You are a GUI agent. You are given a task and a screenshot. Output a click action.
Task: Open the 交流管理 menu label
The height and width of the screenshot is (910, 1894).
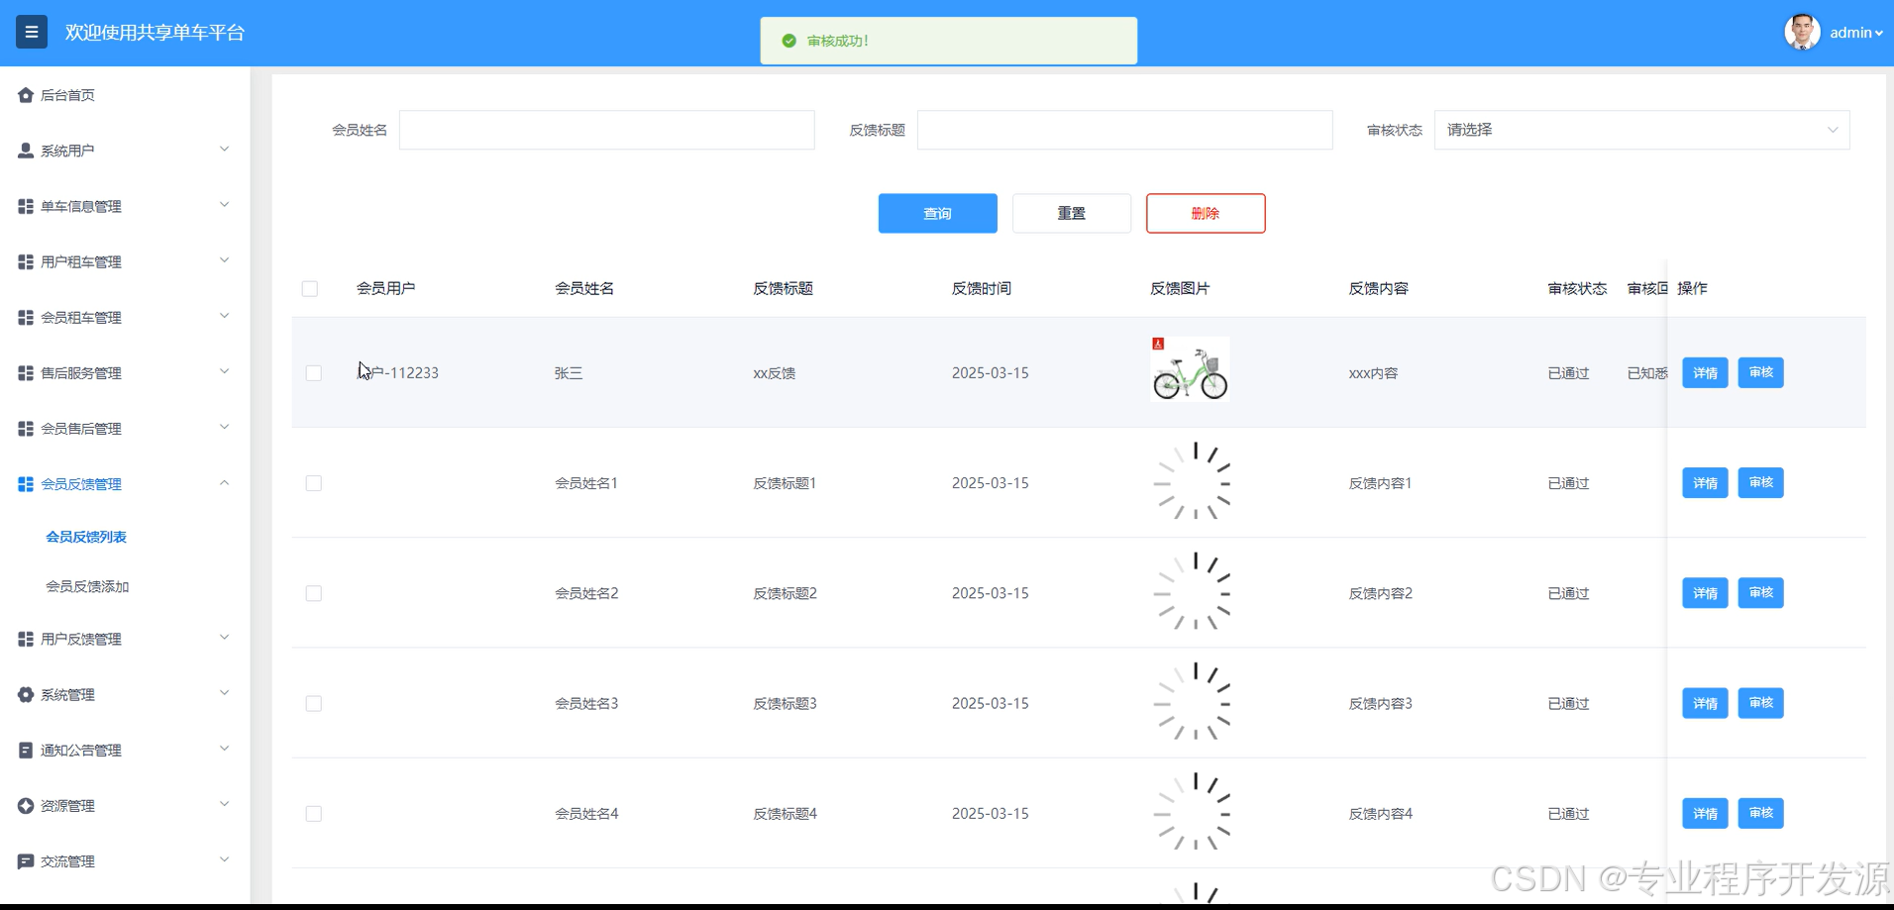[x=67, y=860]
